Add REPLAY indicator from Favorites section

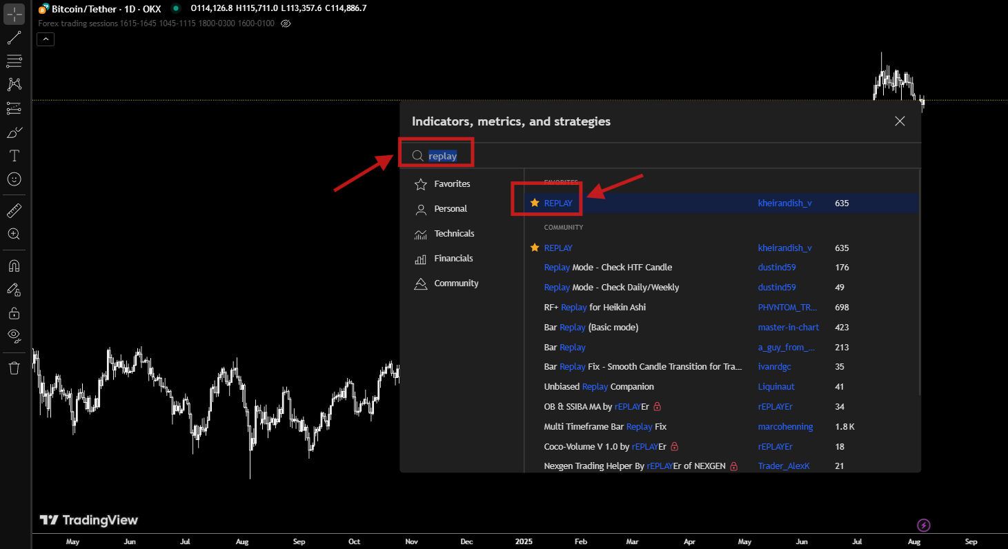pos(558,203)
